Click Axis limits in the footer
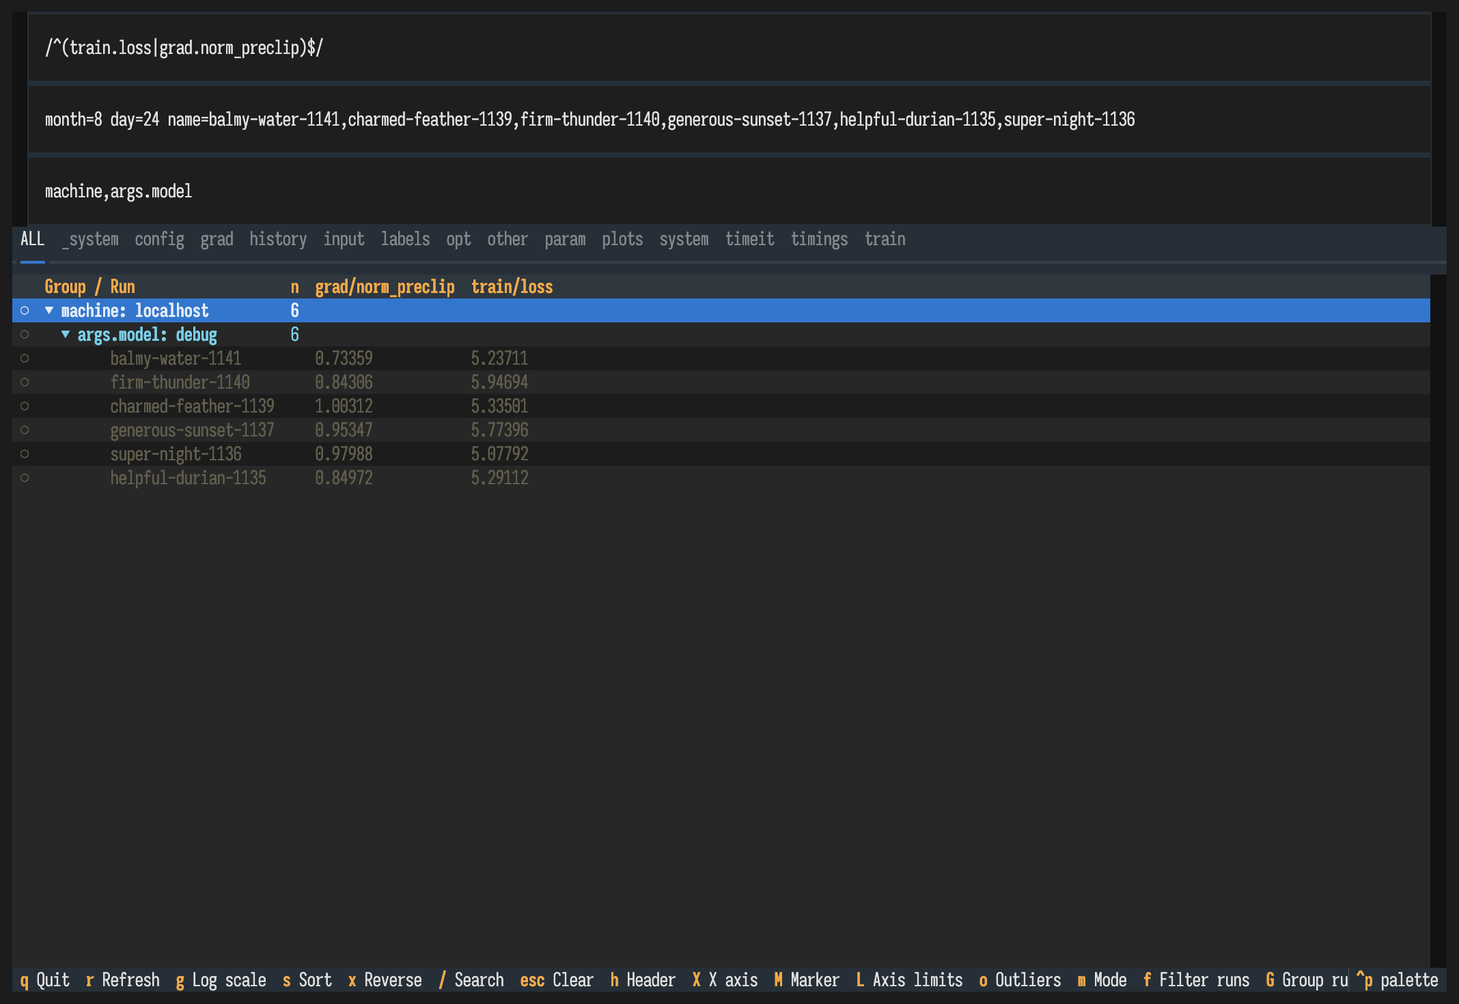This screenshot has width=1459, height=1004. pyautogui.click(x=909, y=980)
